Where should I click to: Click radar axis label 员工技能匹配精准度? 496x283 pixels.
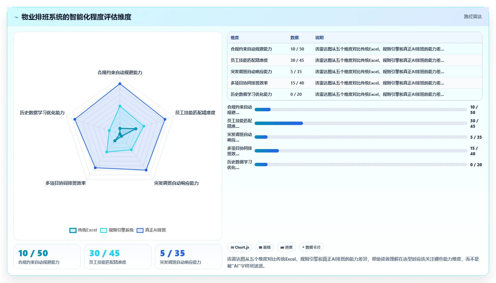pyautogui.click(x=195, y=113)
